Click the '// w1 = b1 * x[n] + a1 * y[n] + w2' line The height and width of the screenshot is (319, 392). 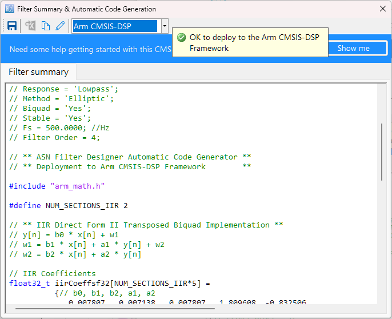[x=87, y=245]
